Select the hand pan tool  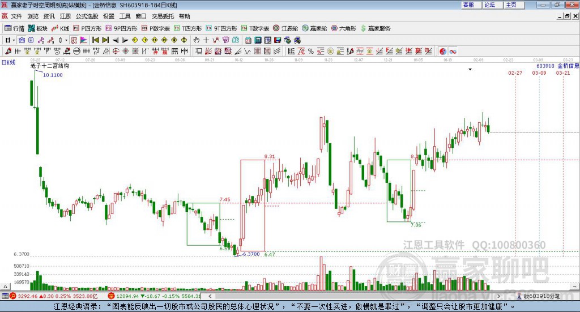196,40
